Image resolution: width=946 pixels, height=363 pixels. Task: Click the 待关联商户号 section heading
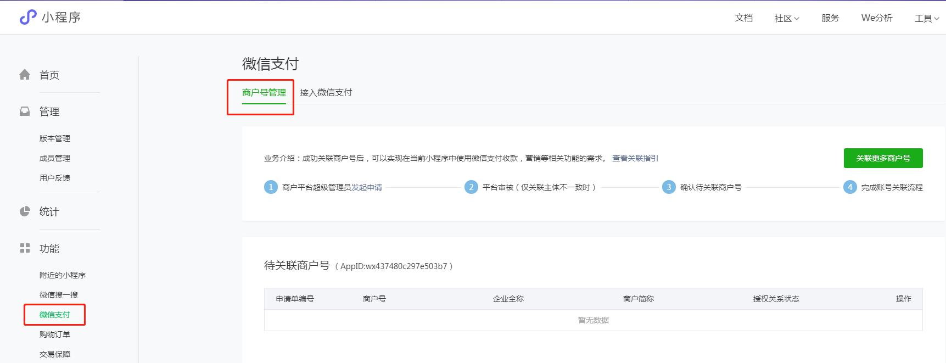297,266
